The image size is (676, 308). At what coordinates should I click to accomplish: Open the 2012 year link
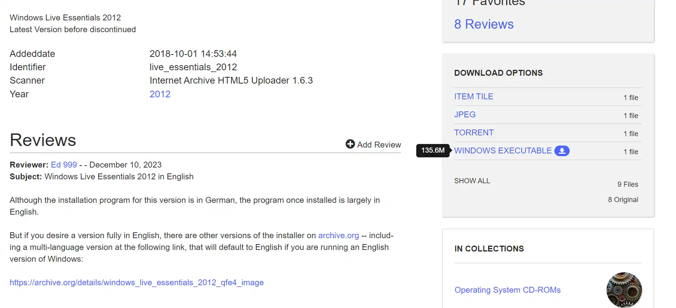[x=160, y=94]
